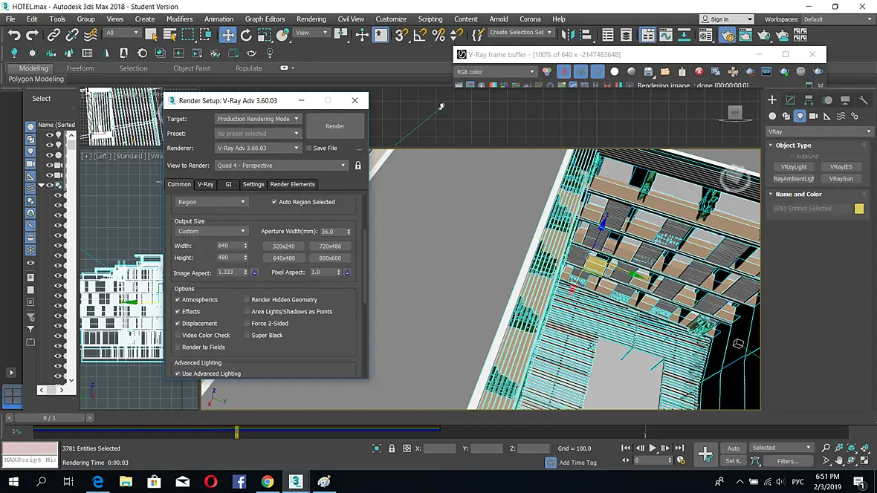The image size is (877, 493).
Task: Click the Redo arrow icon
Action: click(33, 35)
